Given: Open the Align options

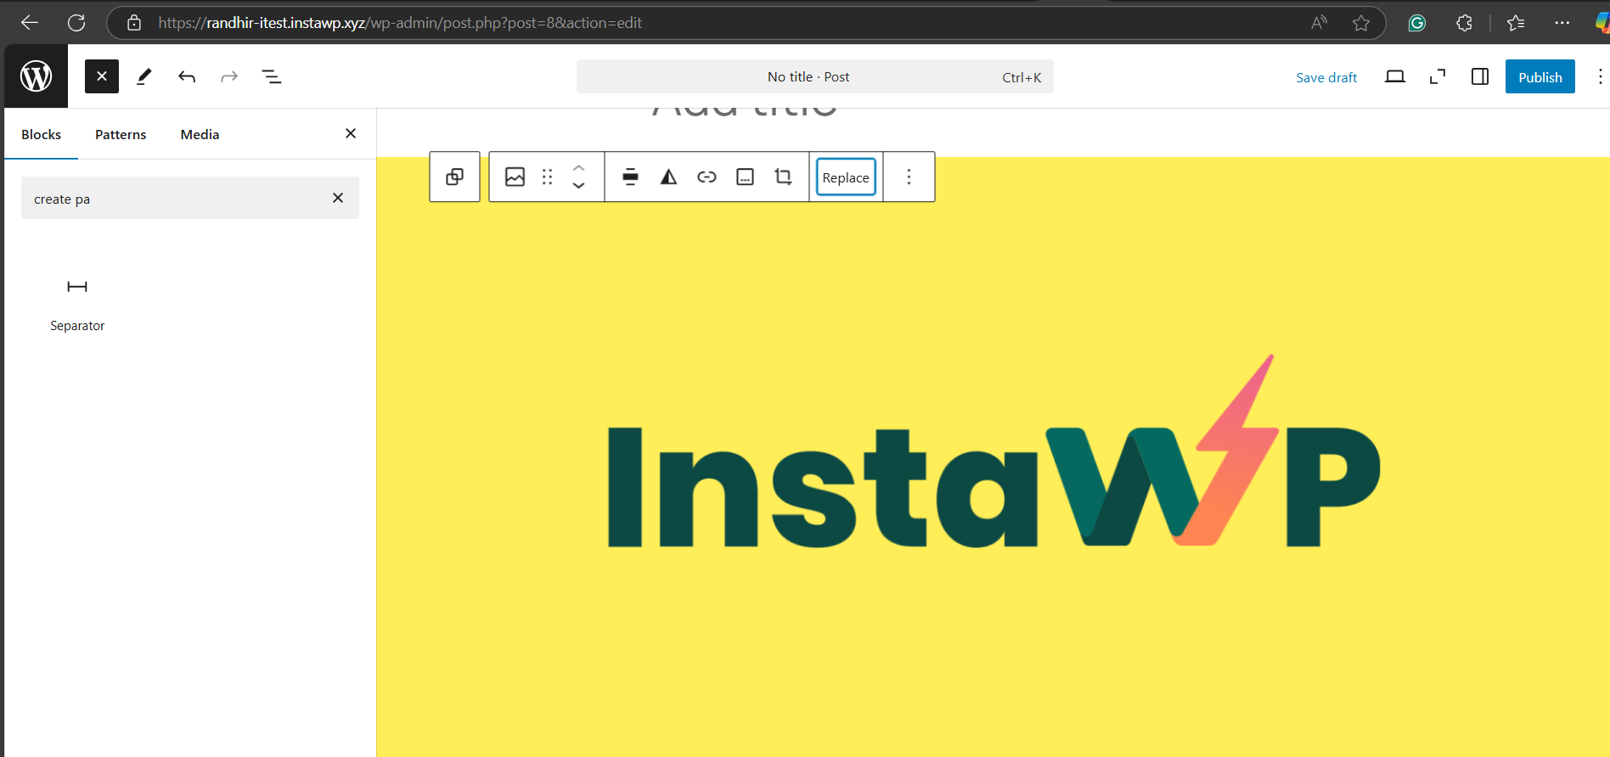Looking at the screenshot, I should (630, 177).
